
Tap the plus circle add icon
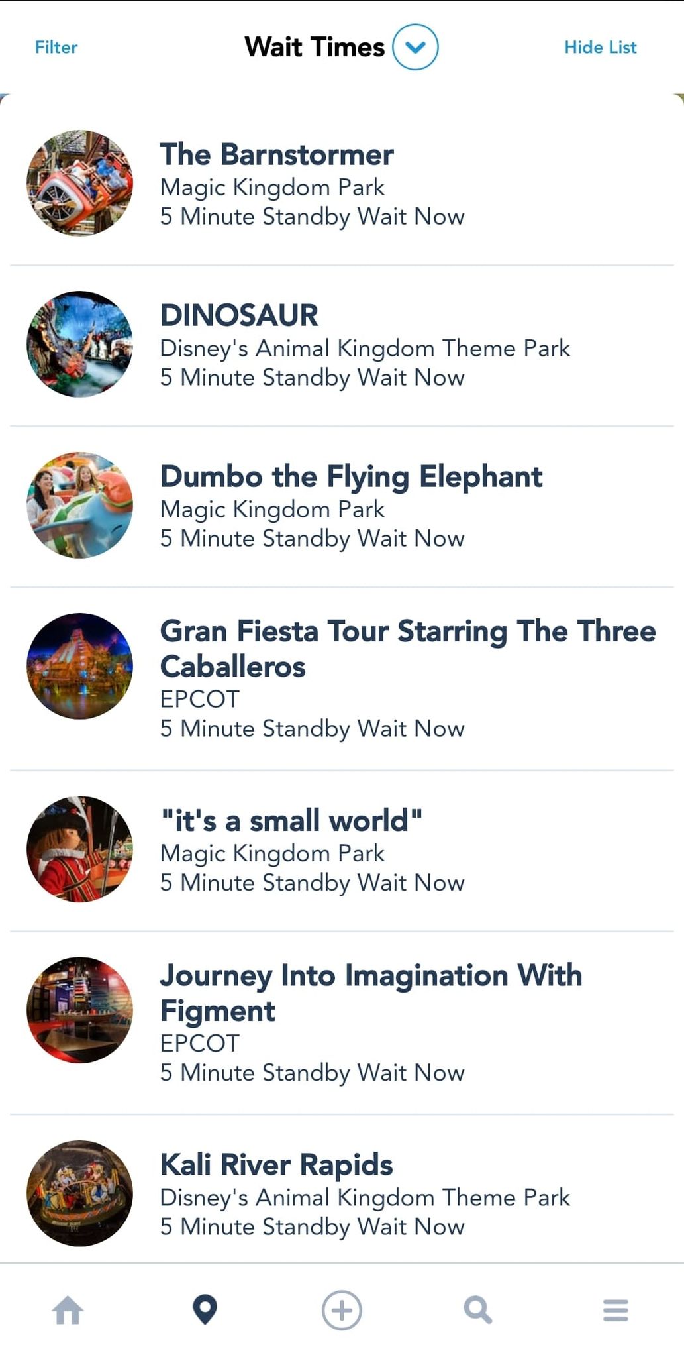(x=342, y=1310)
